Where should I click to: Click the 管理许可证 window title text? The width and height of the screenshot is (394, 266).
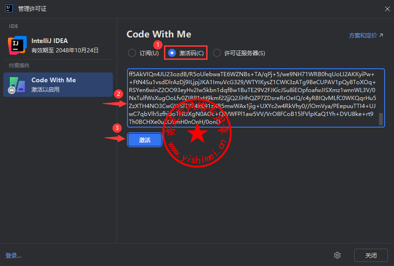coord(32,9)
